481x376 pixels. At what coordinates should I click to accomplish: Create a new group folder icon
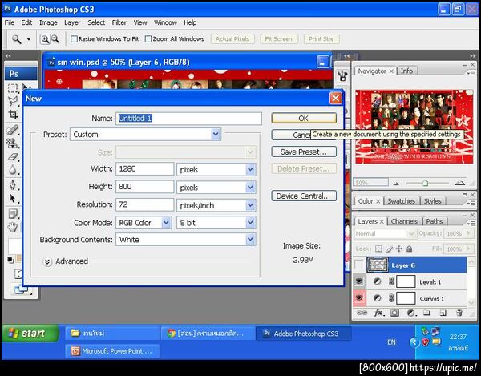(x=426, y=313)
